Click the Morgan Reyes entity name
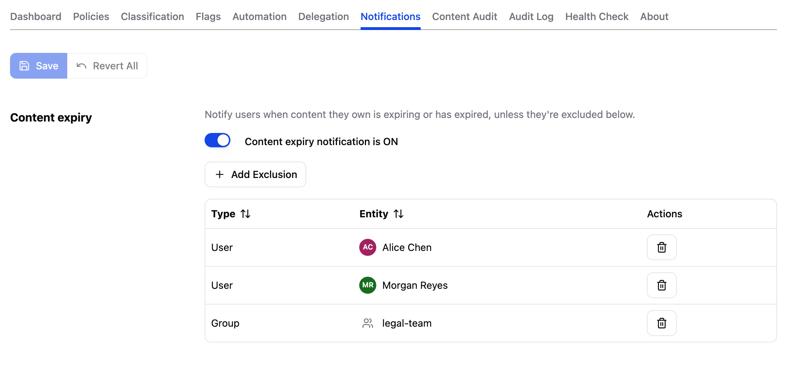Image resolution: width=787 pixels, height=366 pixels. tap(415, 285)
